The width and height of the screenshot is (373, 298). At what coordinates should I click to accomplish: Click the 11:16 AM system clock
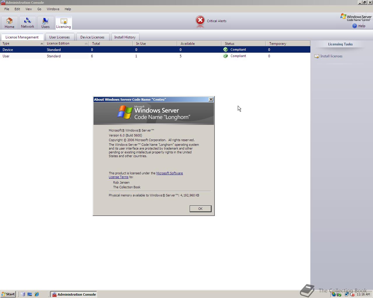pyautogui.click(x=363, y=294)
